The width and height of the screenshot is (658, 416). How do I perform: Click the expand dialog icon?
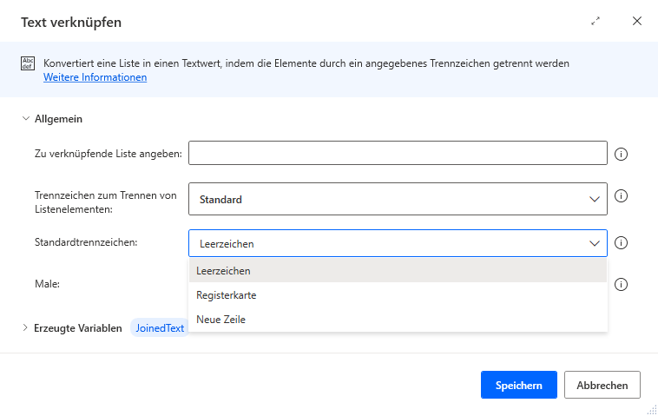click(595, 22)
